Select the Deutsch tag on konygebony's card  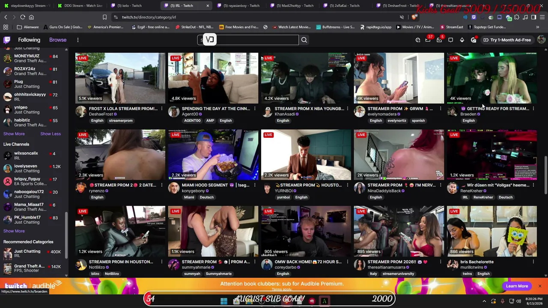[206, 197]
